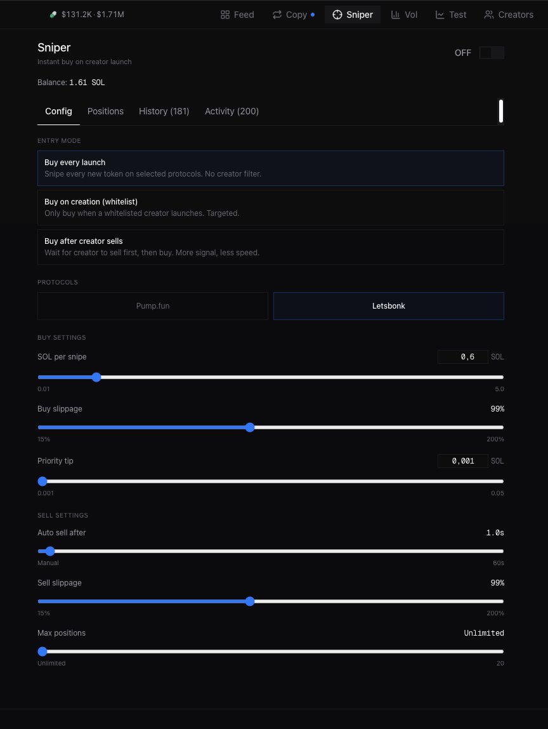Click the Vol bar chart icon
The width and height of the screenshot is (548, 729).
[395, 15]
